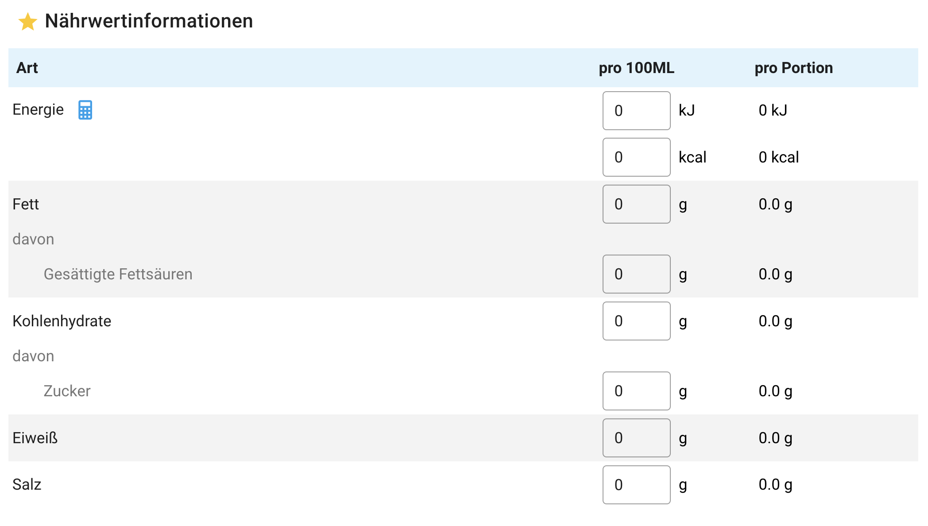
Task: Click the Fett grams input field
Action: click(x=636, y=204)
